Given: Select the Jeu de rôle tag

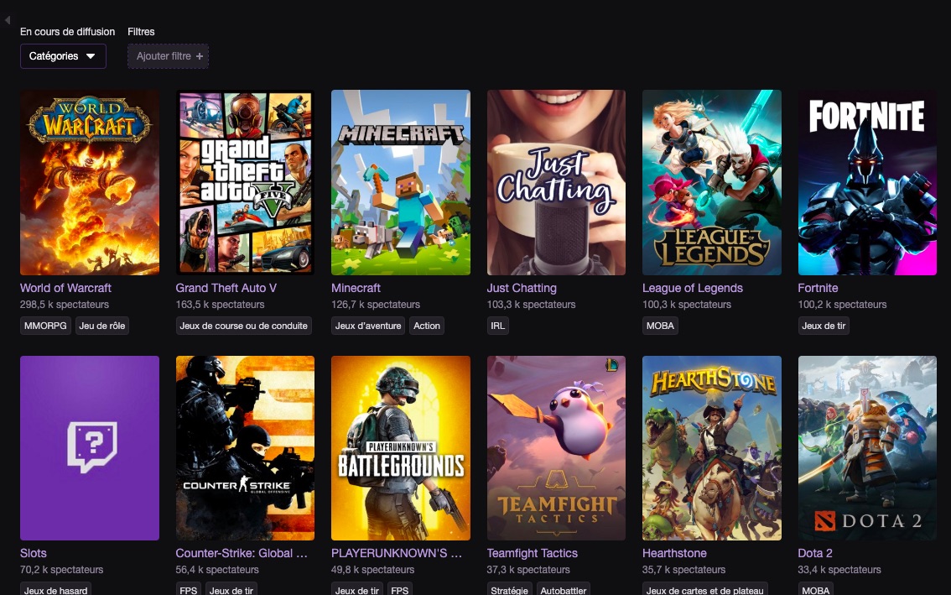Looking at the screenshot, I should [x=102, y=326].
